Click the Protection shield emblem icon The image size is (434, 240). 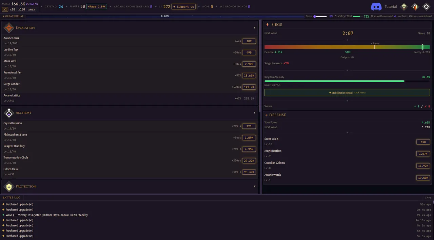[9, 187]
